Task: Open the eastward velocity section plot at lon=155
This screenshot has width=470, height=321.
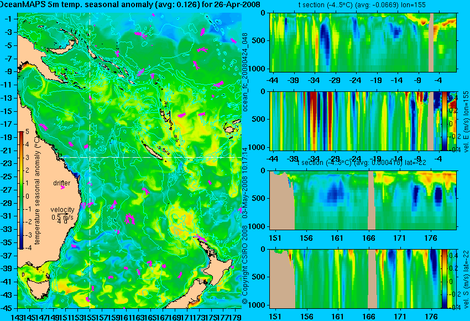Action: click(356, 121)
